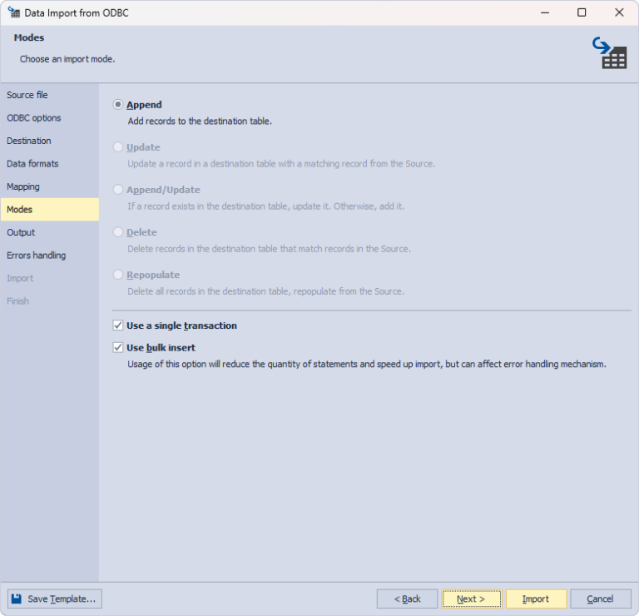The height and width of the screenshot is (616, 639).
Task: Go to ODBC options step
Action: click(34, 118)
